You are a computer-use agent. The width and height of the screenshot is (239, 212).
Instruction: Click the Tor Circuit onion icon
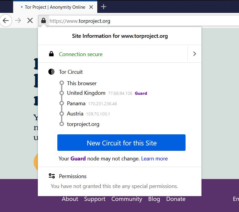tap(51, 72)
